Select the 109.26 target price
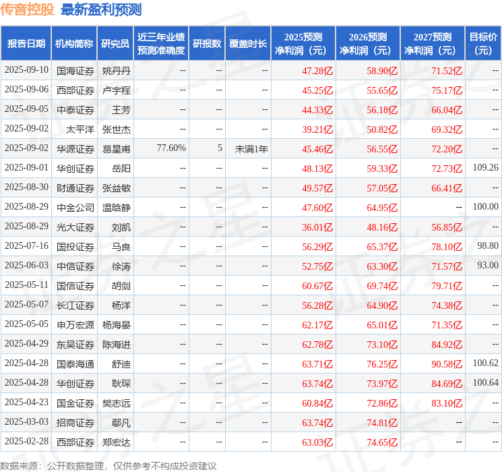This screenshot has height=472, width=502. pos(486,168)
